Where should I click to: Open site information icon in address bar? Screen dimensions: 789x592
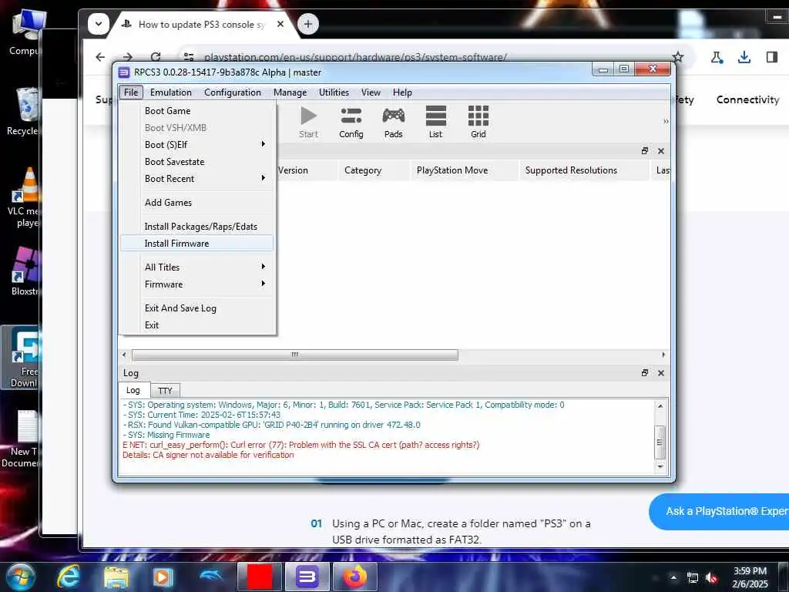(x=189, y=57)
